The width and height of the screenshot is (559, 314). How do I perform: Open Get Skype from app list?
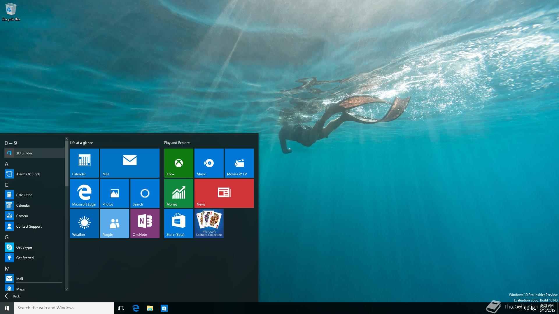tap(24, 247)
